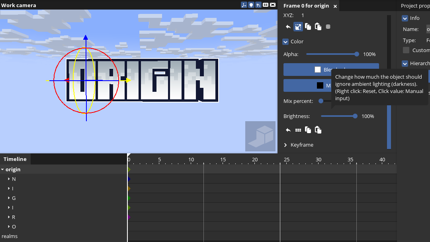The image size is (430, 242).
Task: Click the red left-arrow gizmo handle
Action: click(66, 81)
